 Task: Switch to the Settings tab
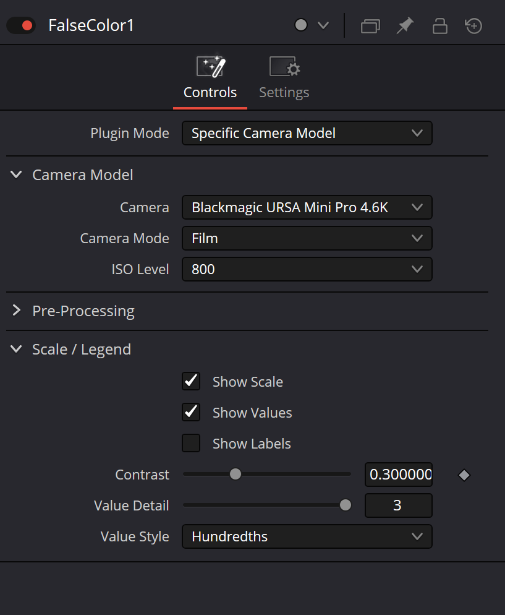coord(284,78)
